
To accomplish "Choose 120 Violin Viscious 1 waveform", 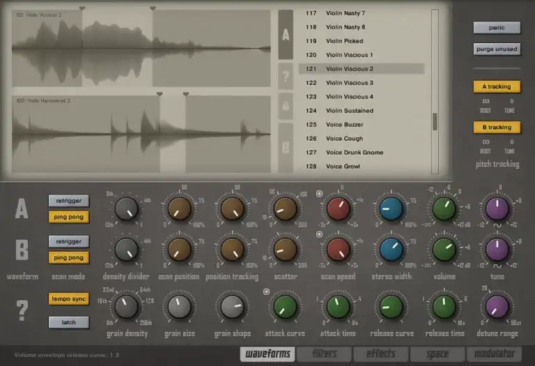I will click(x=362, y=55).
